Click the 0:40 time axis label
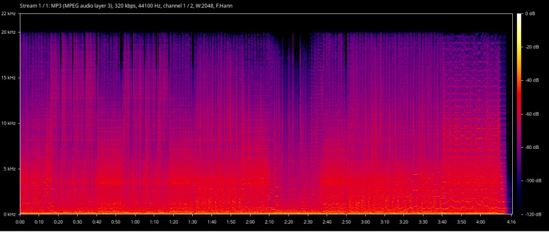 97,222
